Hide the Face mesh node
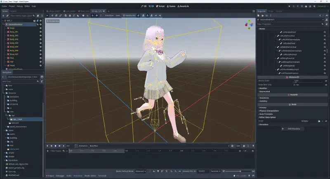Image resolution: width=330 pixels, height=179 pixels. pos(40,58)
